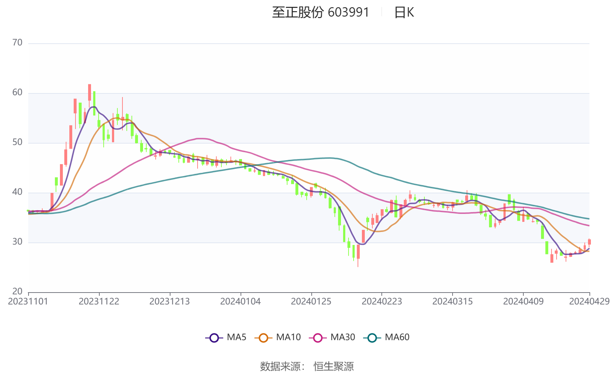Click the 20231213 date axis label
The width and height of the screenshot is (614, 373).
(170, 302)
